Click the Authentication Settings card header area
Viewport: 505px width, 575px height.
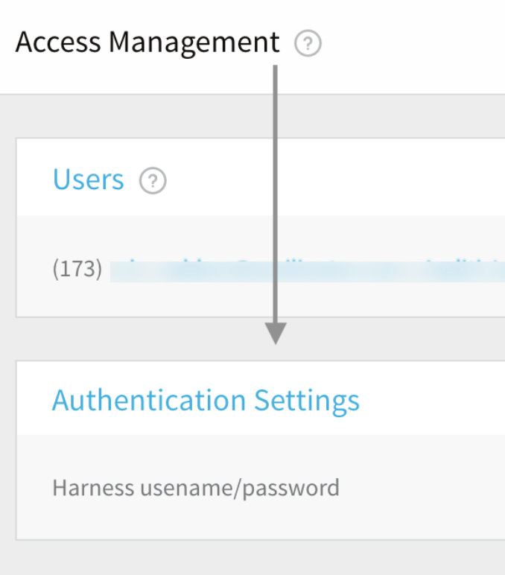pyautogui.click(x=261, y=398)
